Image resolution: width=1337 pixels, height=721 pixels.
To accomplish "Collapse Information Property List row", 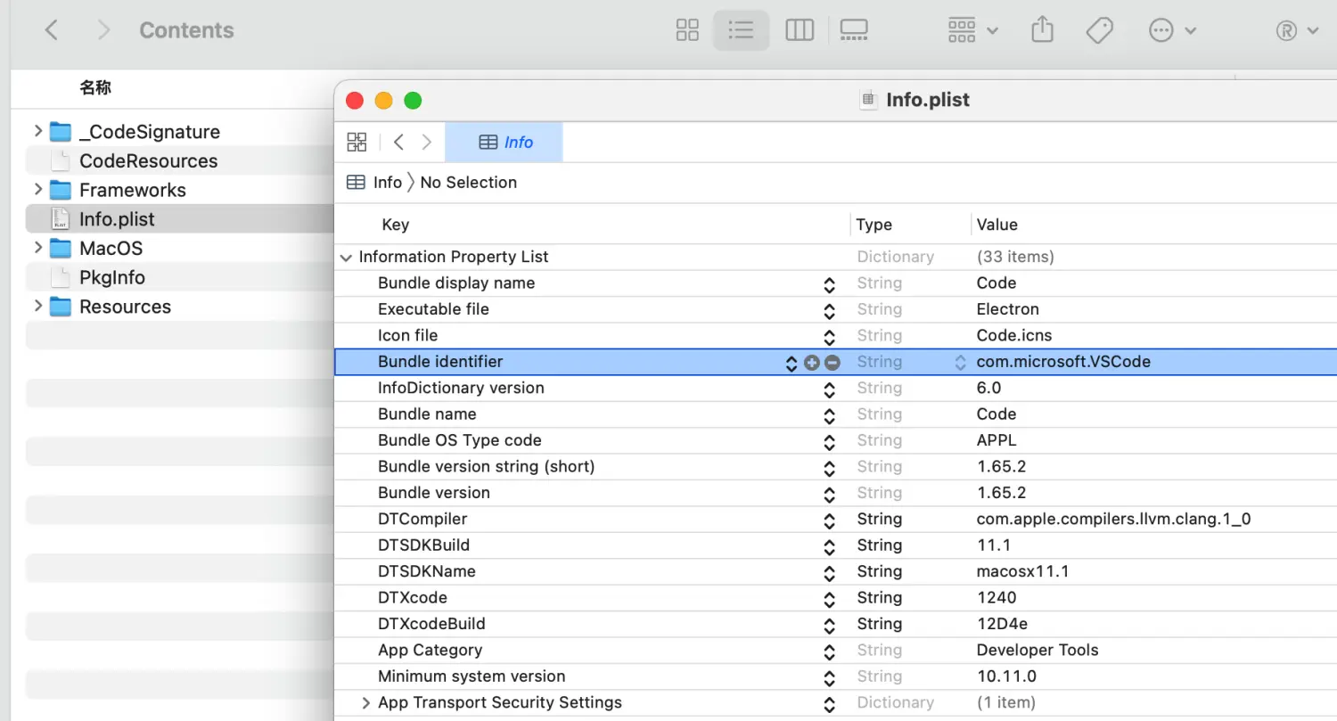I will [x=346, y=257].
